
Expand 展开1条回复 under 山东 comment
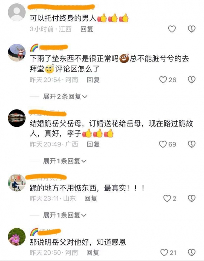tap(65, 215)
